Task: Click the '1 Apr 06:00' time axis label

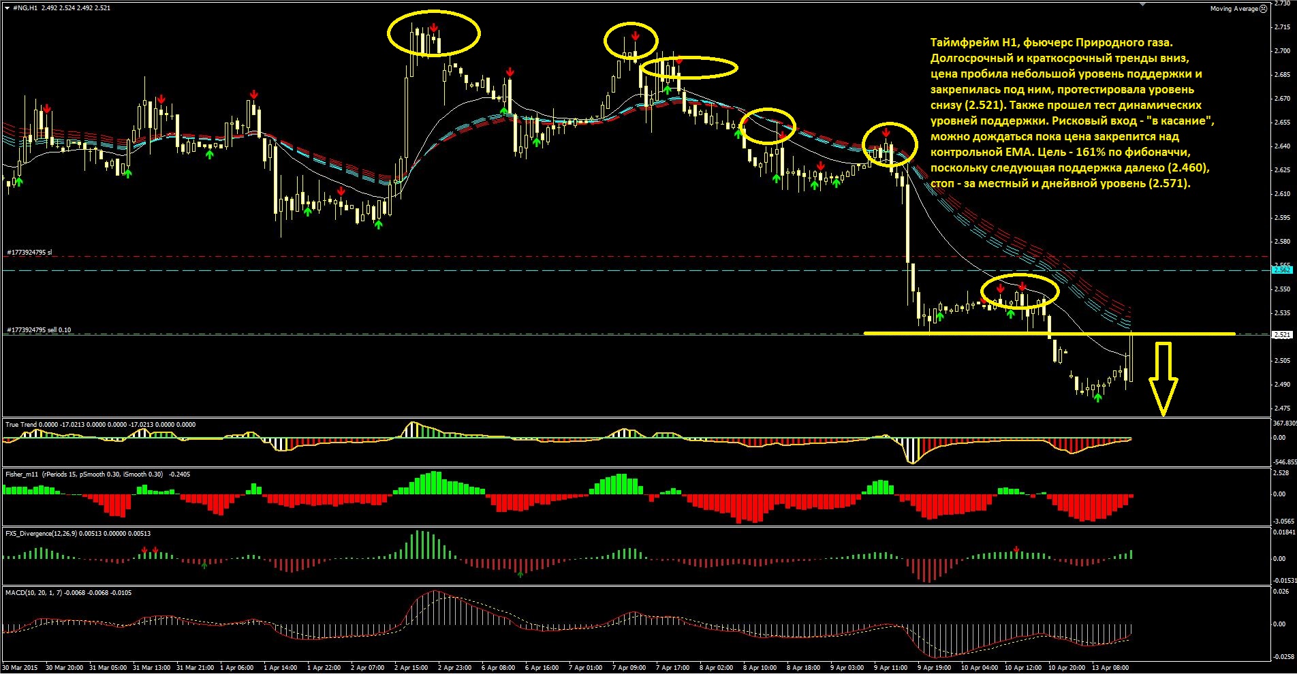Action: (236, 668)
